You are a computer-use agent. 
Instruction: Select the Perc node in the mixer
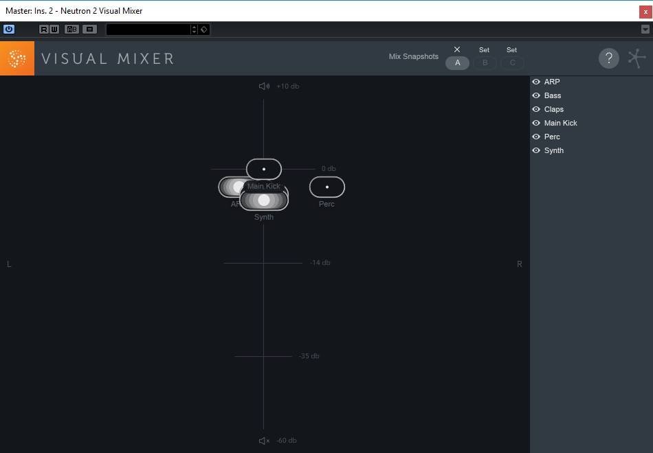pyautogui.click(x=327, y=187)
